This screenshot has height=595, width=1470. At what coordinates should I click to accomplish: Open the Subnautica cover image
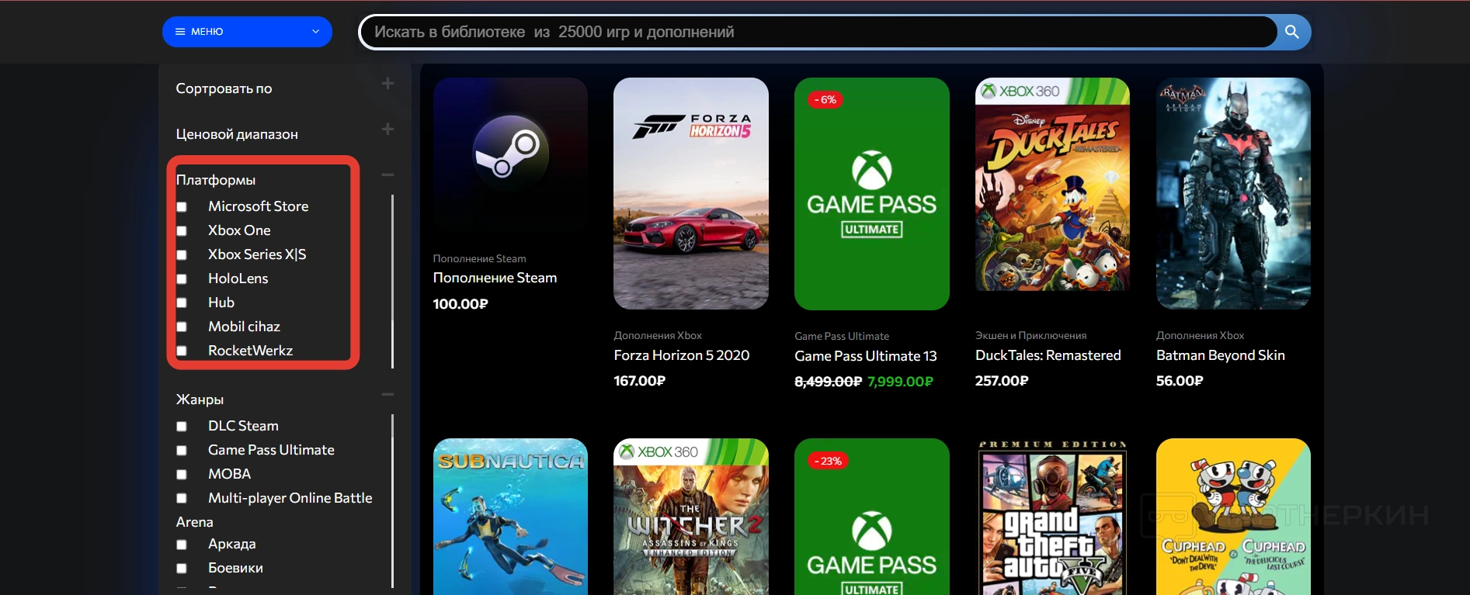[510, 517]
